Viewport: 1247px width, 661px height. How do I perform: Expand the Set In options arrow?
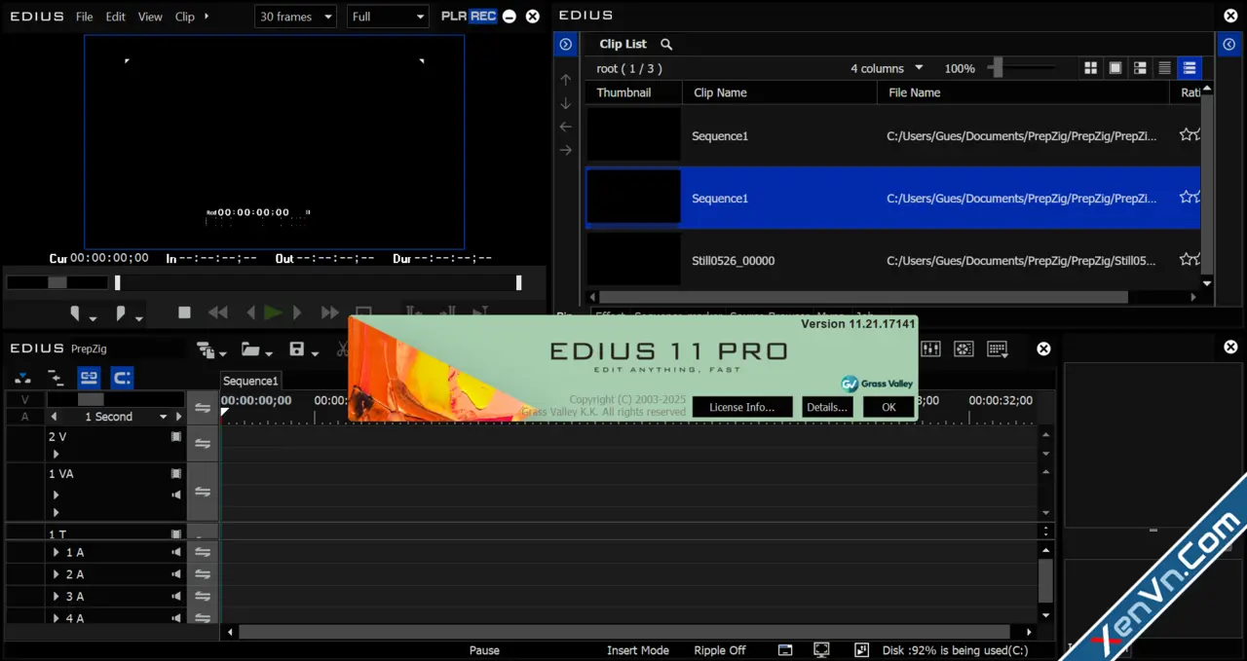point(93,318)
